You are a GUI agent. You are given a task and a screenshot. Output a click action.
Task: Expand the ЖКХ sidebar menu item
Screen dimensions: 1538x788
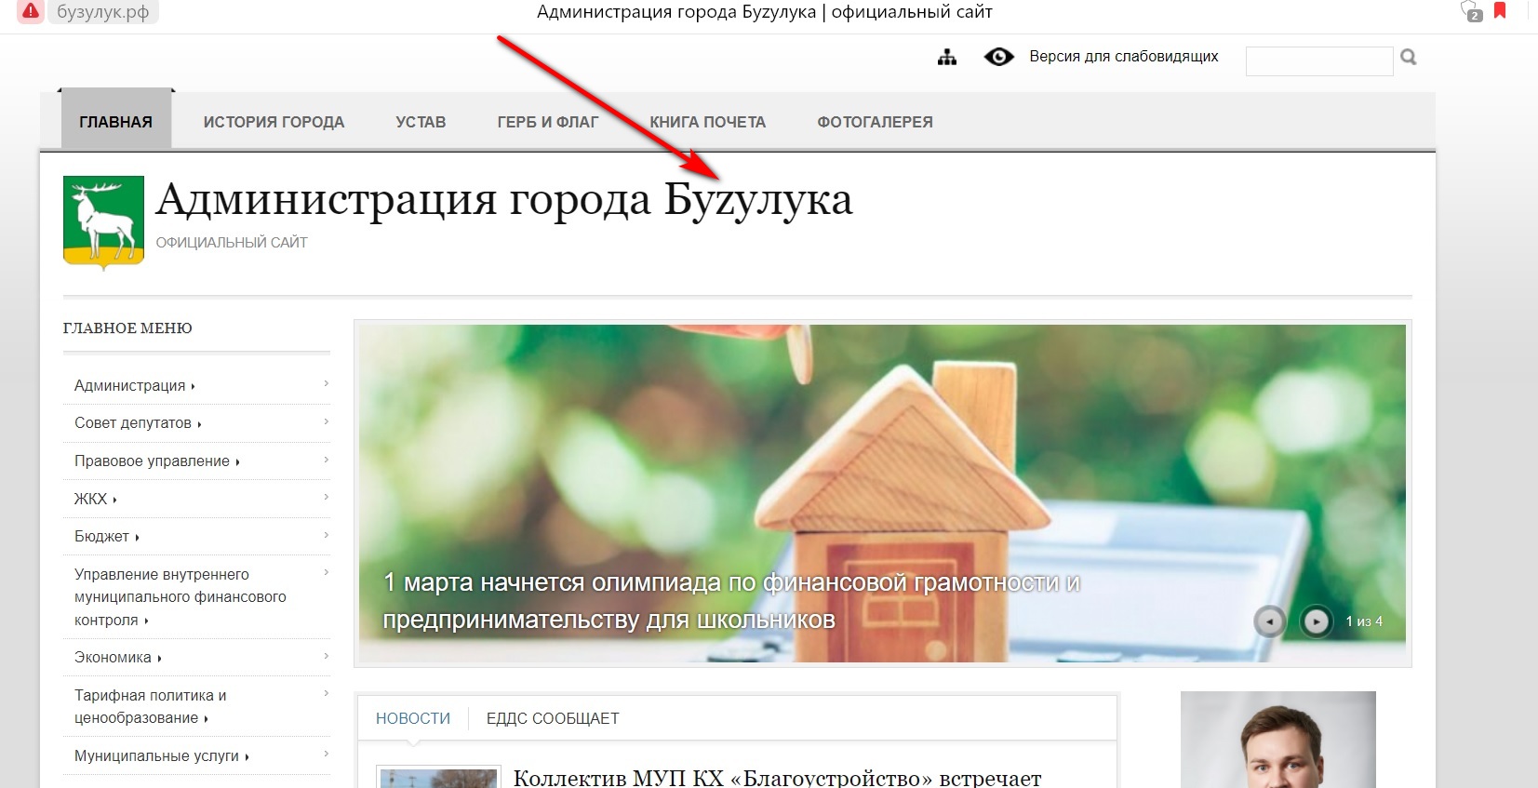[x=91, y=499]
